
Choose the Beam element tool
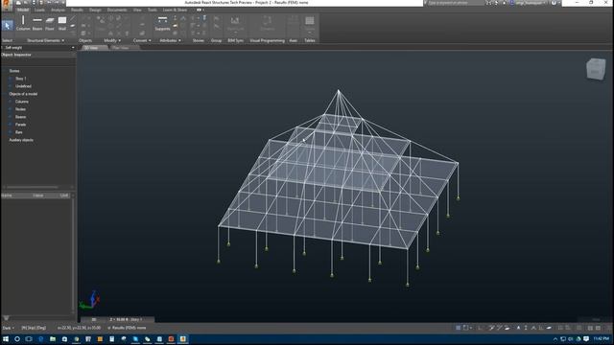(37, 23)
